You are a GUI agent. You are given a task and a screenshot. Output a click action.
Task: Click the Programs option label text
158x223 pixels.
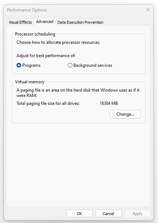(31, 65)
